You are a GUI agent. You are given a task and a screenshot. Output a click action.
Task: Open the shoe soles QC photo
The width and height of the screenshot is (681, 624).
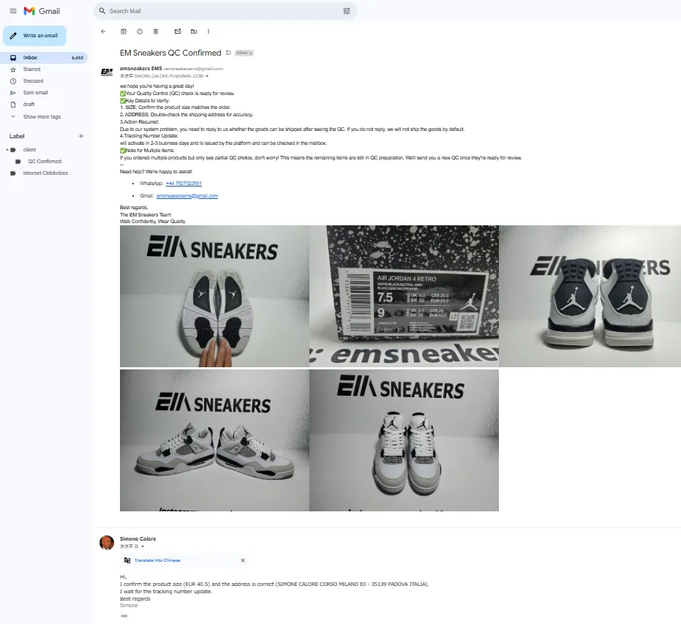point(214,296)
